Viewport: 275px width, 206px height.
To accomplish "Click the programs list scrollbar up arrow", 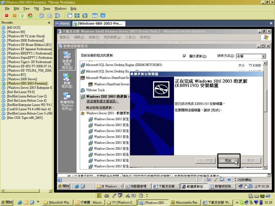I will [265, 63].
